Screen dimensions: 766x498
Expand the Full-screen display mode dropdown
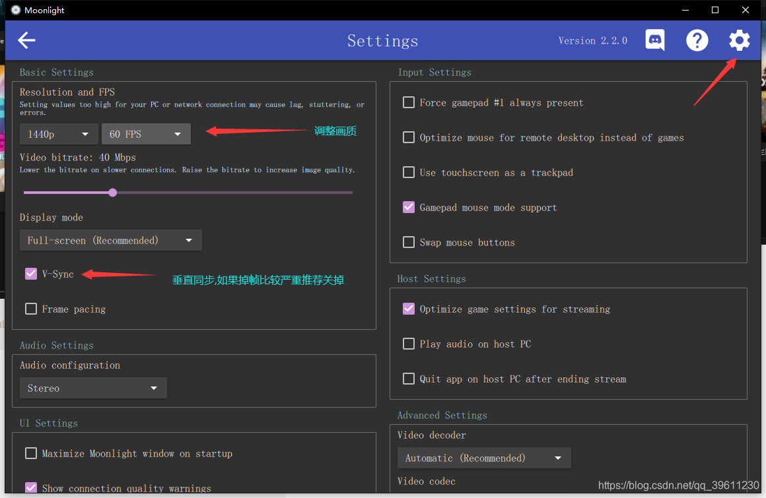(x=110, y=240)
